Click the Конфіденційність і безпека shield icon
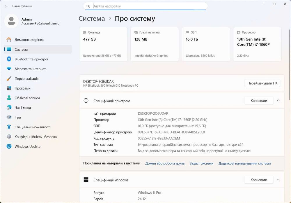The height and width of the screenshot is (203, 291). pos(9,137)
